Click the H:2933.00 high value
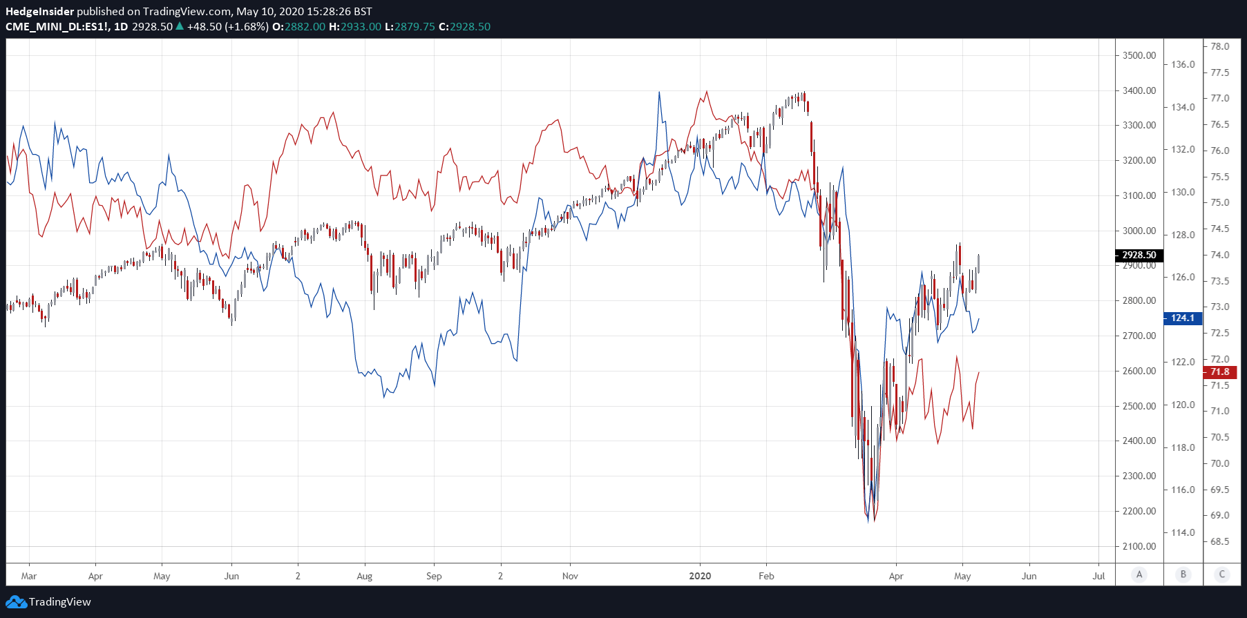The height and width of the screenshot is (618, 1247). pos(356,26)
